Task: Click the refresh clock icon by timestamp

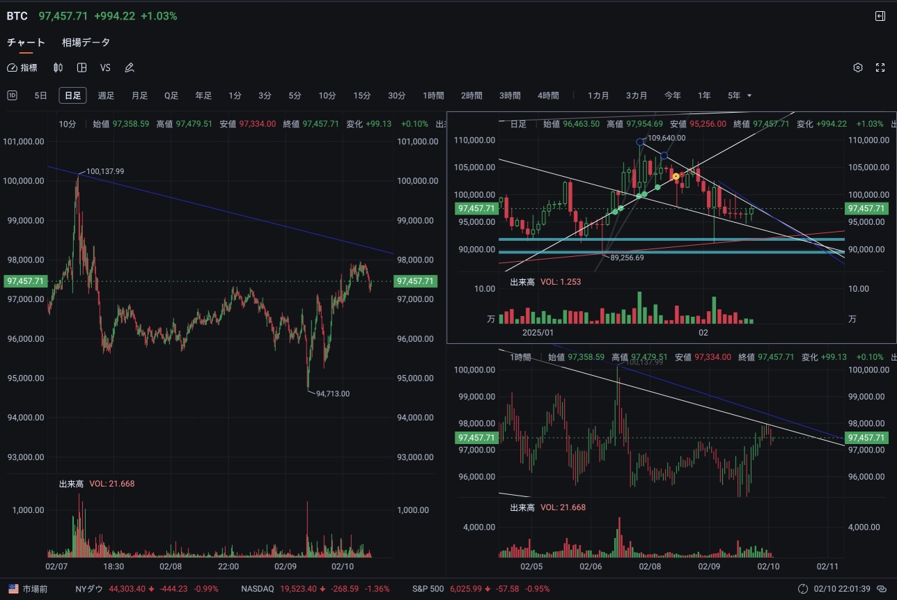Action: pos(802,589)
